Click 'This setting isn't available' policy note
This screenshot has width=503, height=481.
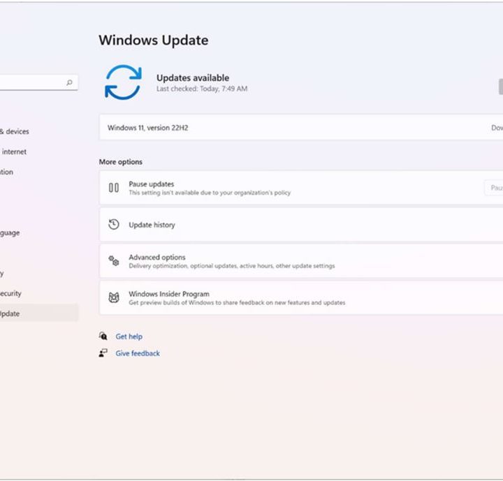[x=210, y=193]
